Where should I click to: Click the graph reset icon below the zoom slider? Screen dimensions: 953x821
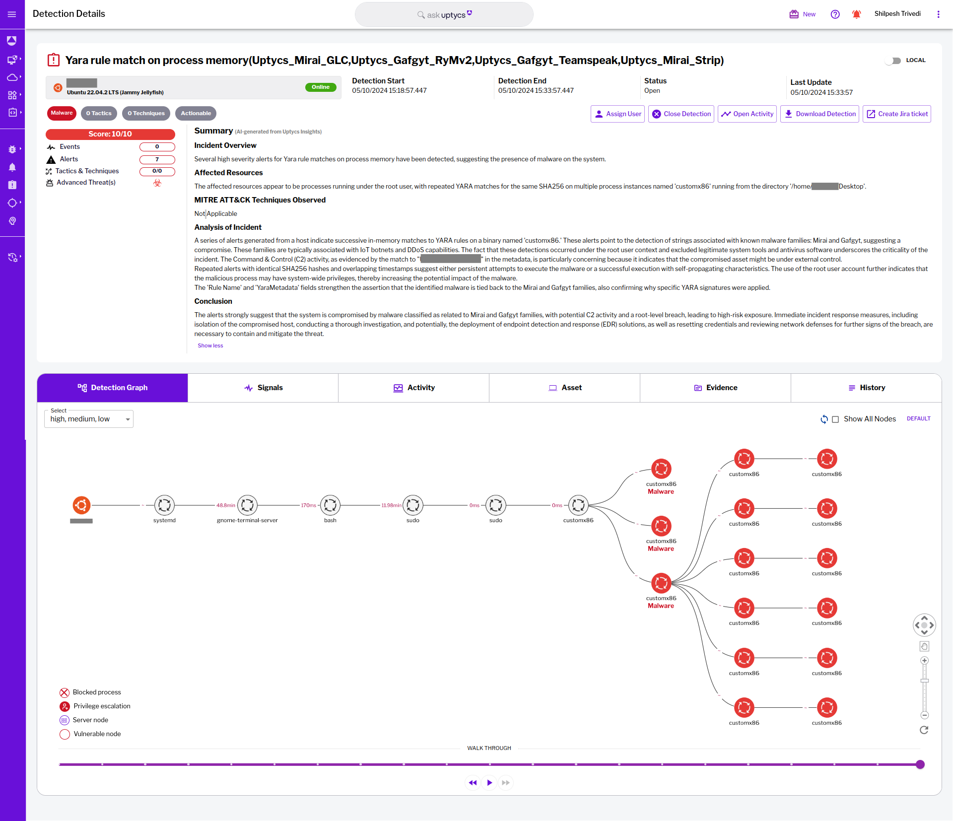pos(924,730)
